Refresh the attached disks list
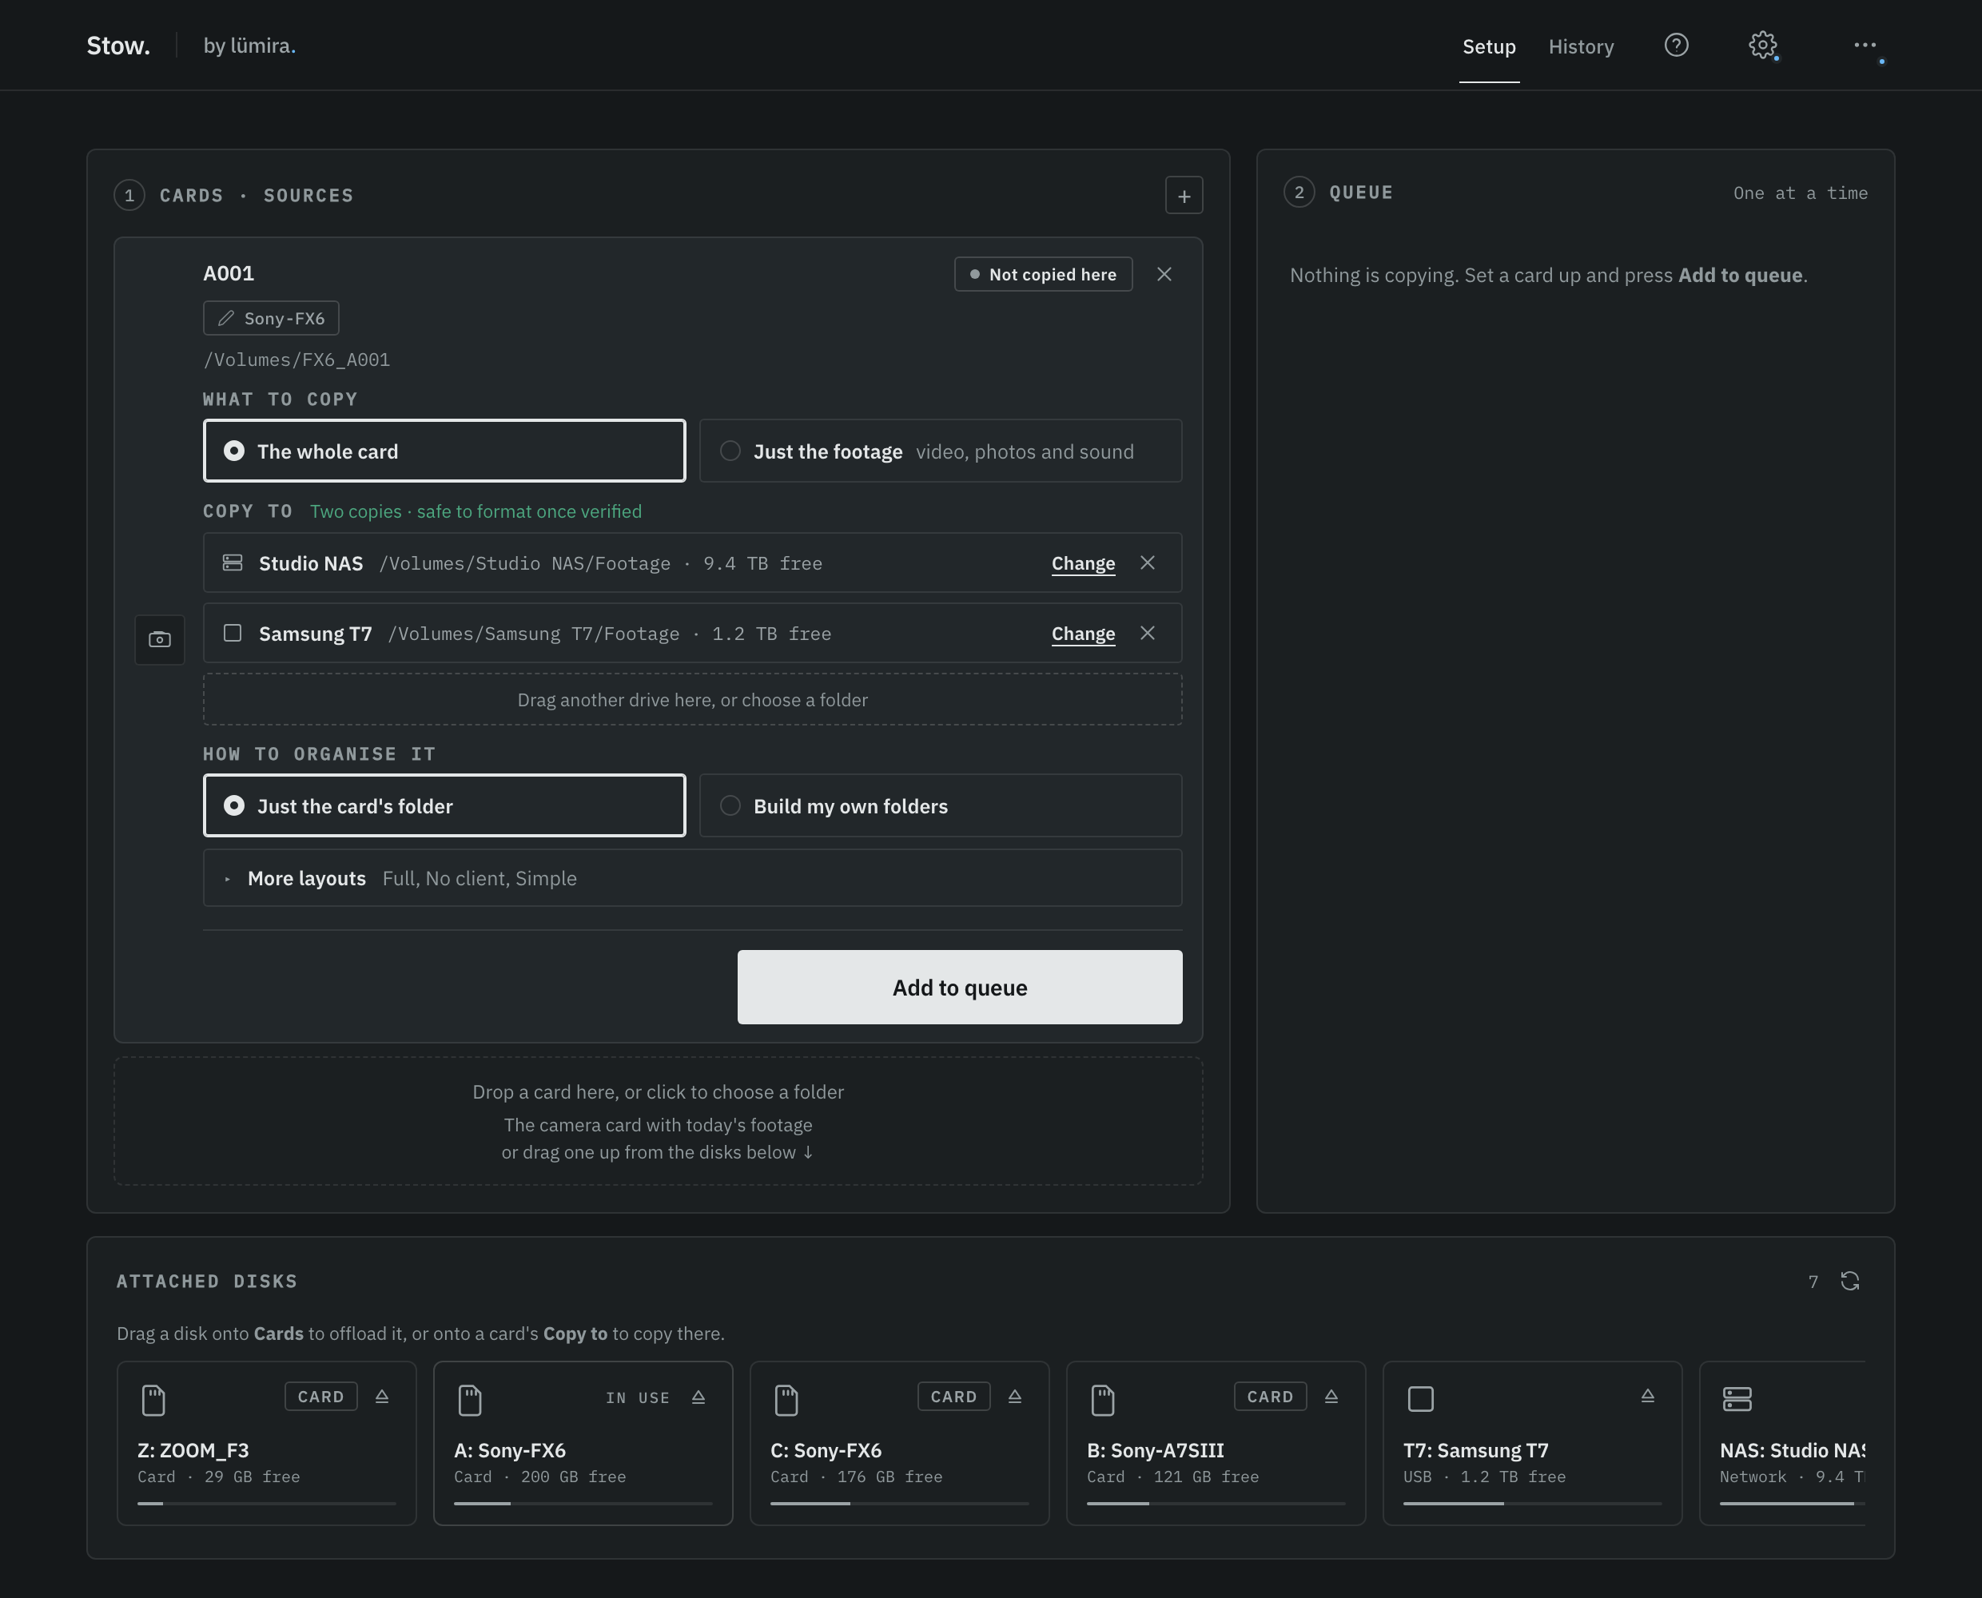The height and width of the screenshot is (1598, 1982). 1850,1281
